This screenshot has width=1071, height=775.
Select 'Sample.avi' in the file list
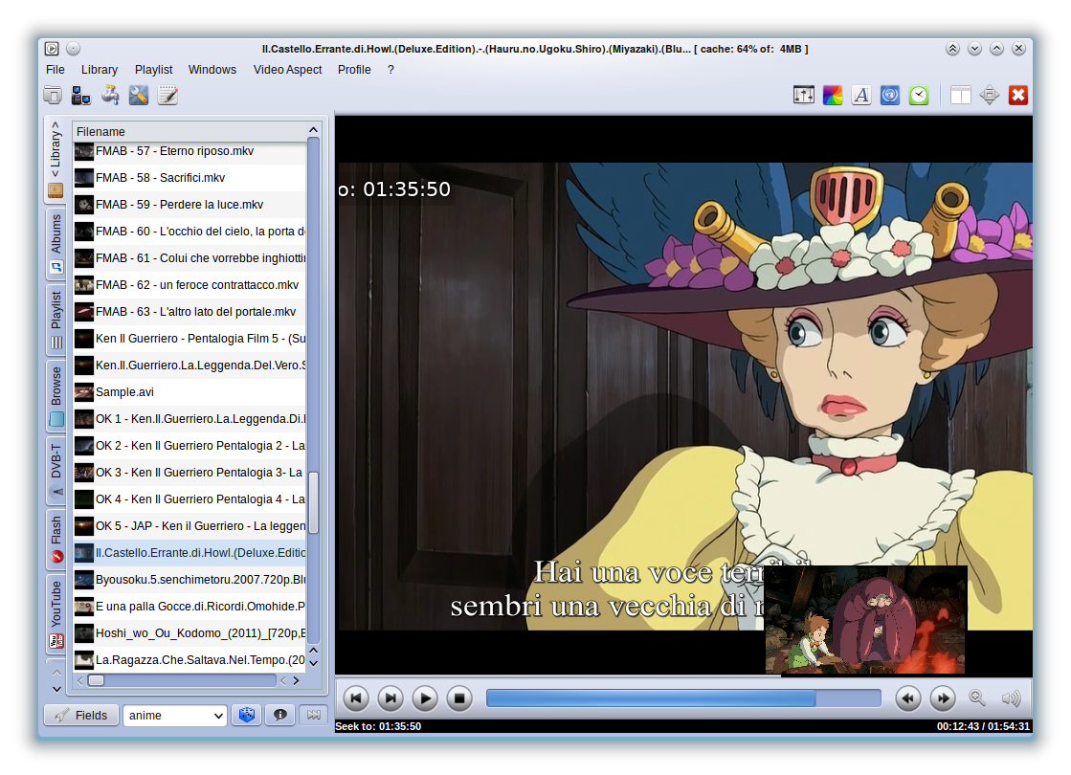point(190,392)
